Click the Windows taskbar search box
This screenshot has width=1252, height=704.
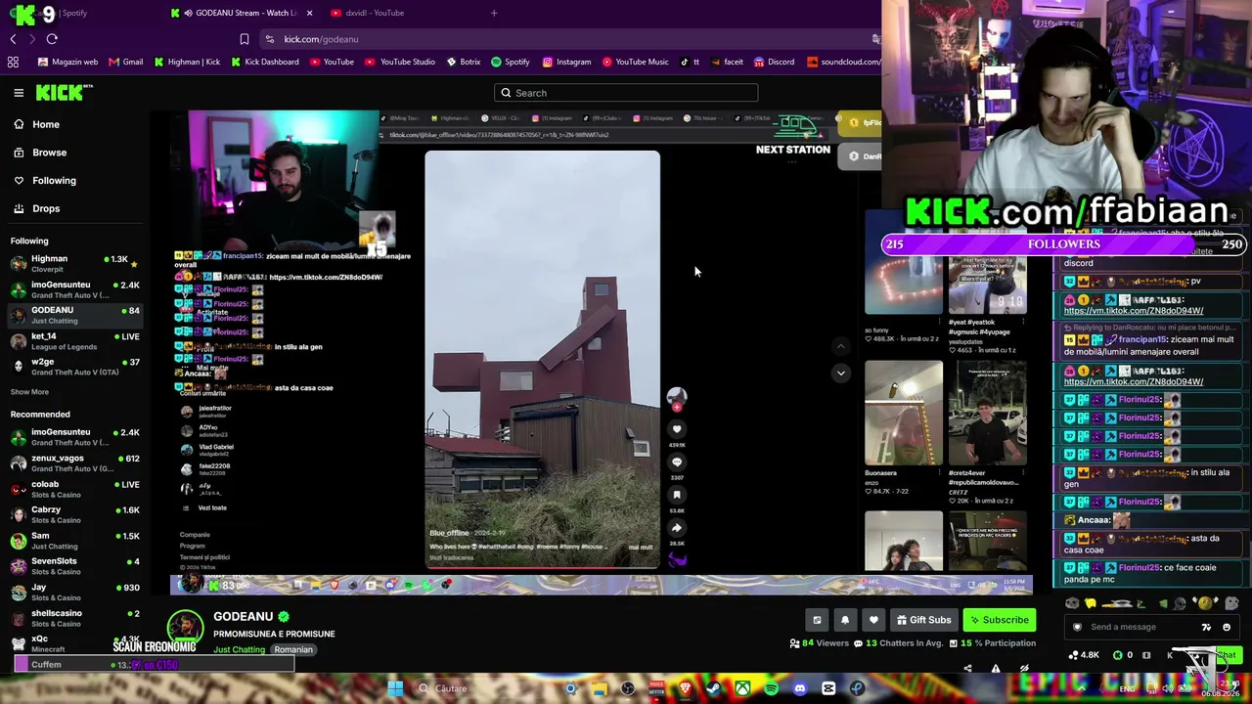pyautogui.click(x=486, y=688)
